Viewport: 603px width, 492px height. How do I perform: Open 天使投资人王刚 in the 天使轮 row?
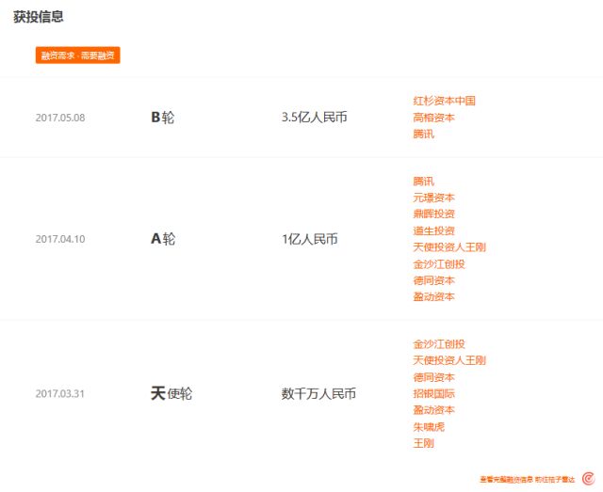coord(449,360)
